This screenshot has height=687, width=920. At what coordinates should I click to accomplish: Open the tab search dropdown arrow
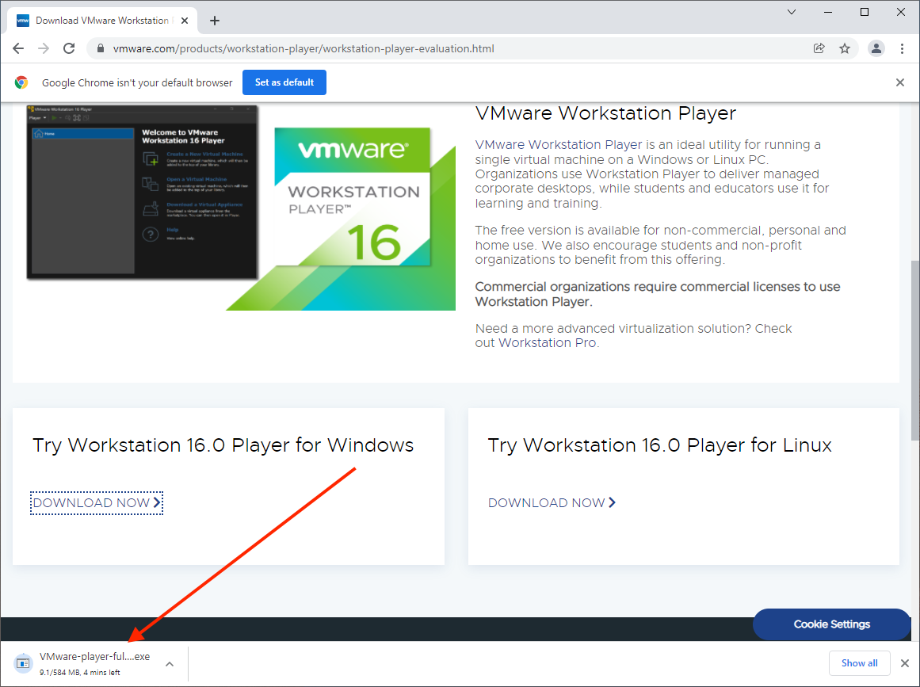(x=792, y=12)
